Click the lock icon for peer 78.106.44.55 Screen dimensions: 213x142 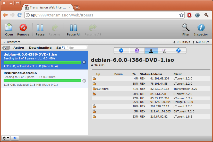tap(94, 83)
